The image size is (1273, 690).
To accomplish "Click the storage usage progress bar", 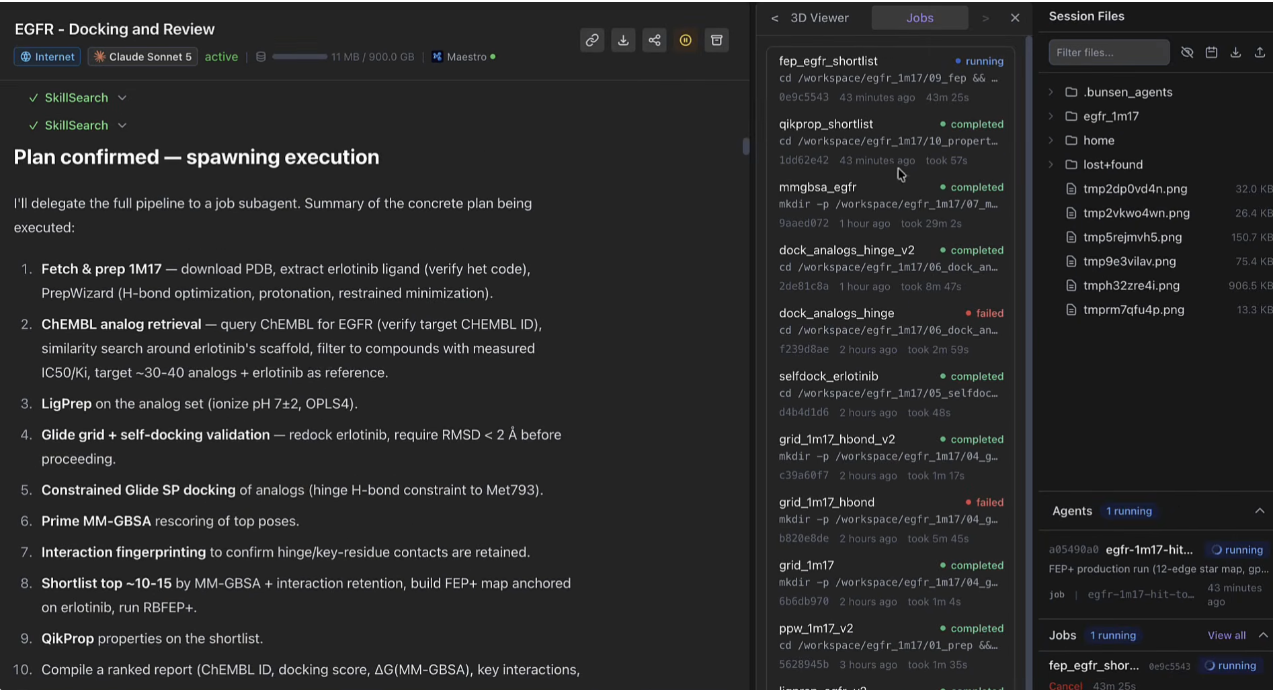I will pyautogui.click(x=300, y=57).
